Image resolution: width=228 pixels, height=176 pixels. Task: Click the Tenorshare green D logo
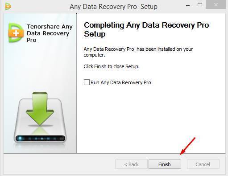[16, 33]
